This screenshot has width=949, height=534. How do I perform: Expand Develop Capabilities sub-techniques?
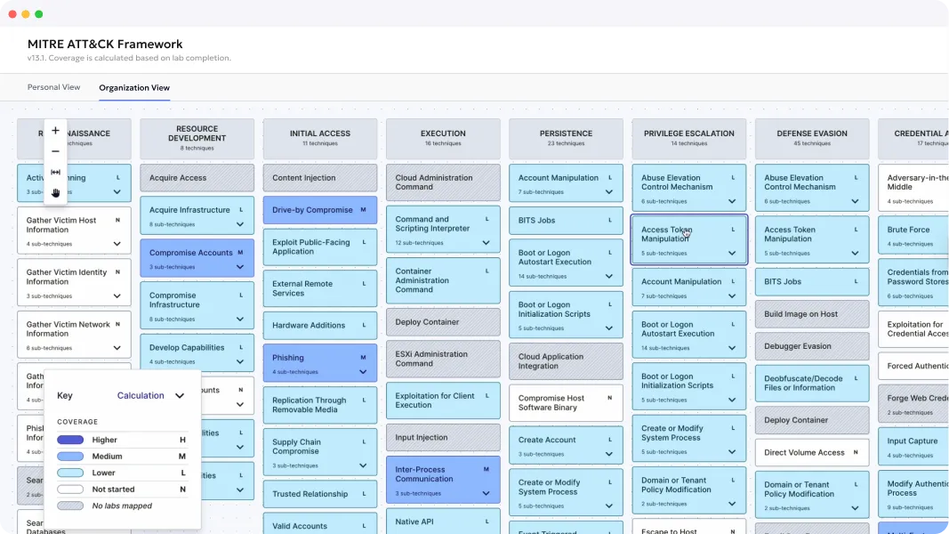(239, 361)
